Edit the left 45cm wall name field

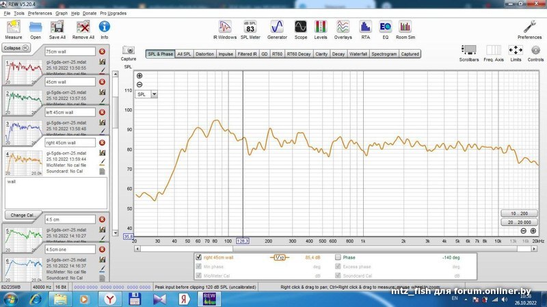70,112
